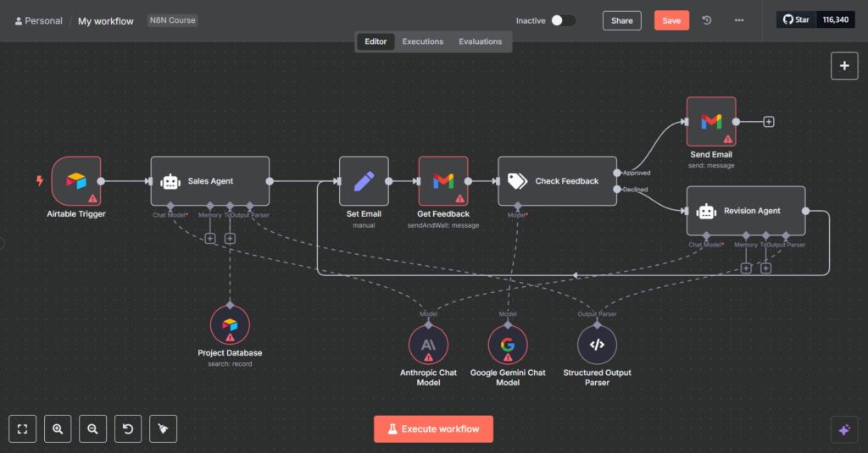Click the search: record subtitle
This screenshot has height=453, width=868.
tap(230, 364)
